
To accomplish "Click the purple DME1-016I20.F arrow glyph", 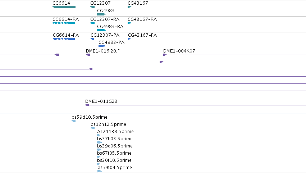I will (x=88, y=55).
